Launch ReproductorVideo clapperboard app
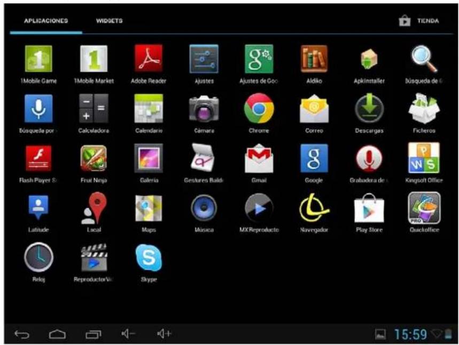 point(94,257)
